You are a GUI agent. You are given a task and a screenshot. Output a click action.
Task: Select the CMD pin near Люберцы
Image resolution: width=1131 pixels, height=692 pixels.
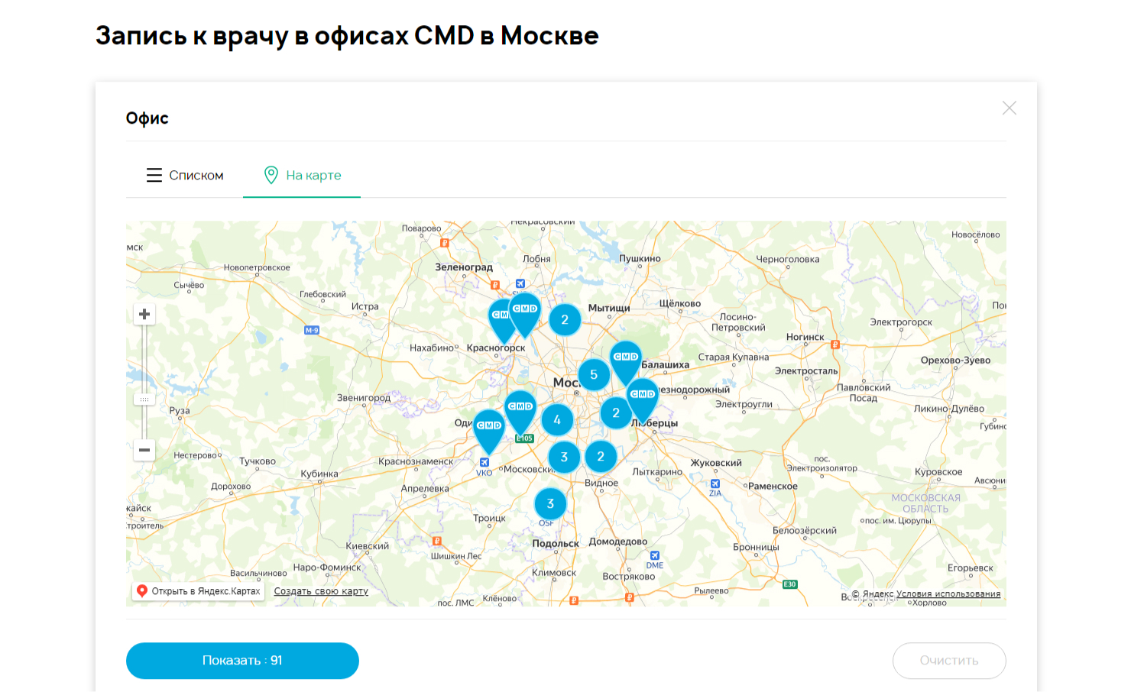643,396
